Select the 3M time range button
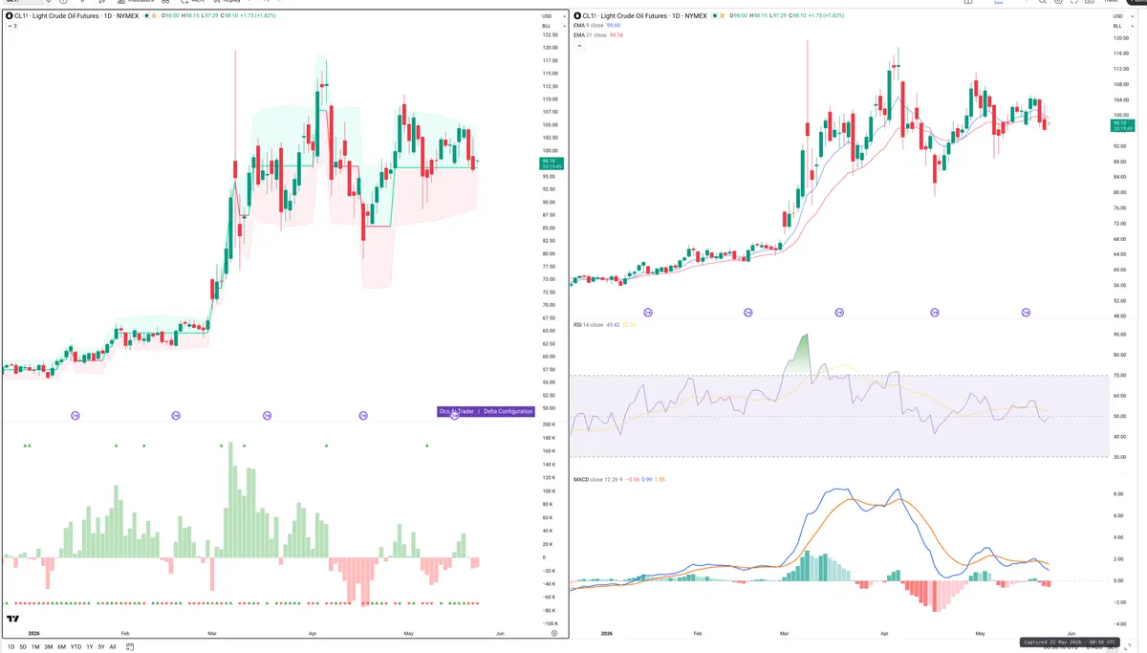 [x=49, y=647]
